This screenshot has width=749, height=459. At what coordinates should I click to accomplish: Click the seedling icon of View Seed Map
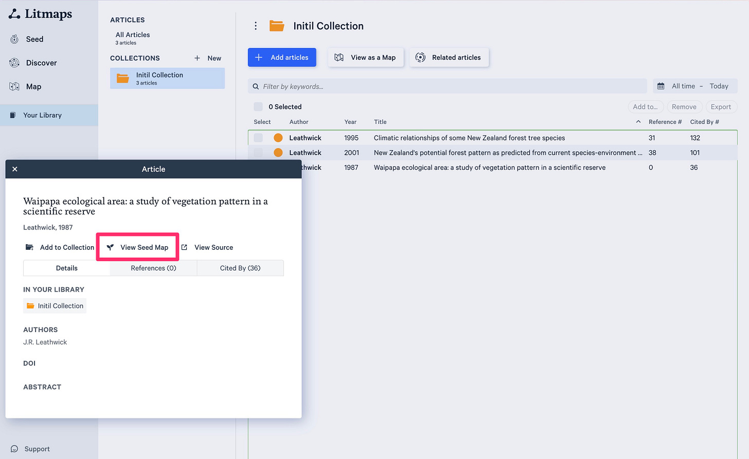tap(110, 247)
